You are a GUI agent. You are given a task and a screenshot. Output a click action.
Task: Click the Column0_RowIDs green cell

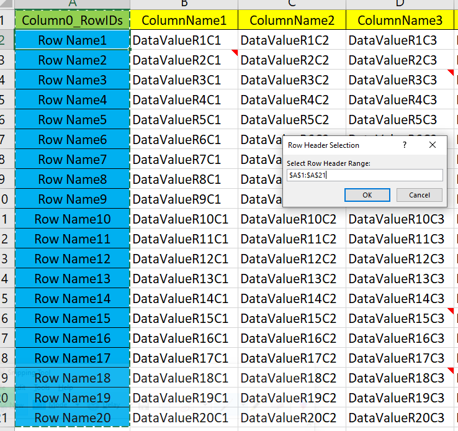(72, 20)
